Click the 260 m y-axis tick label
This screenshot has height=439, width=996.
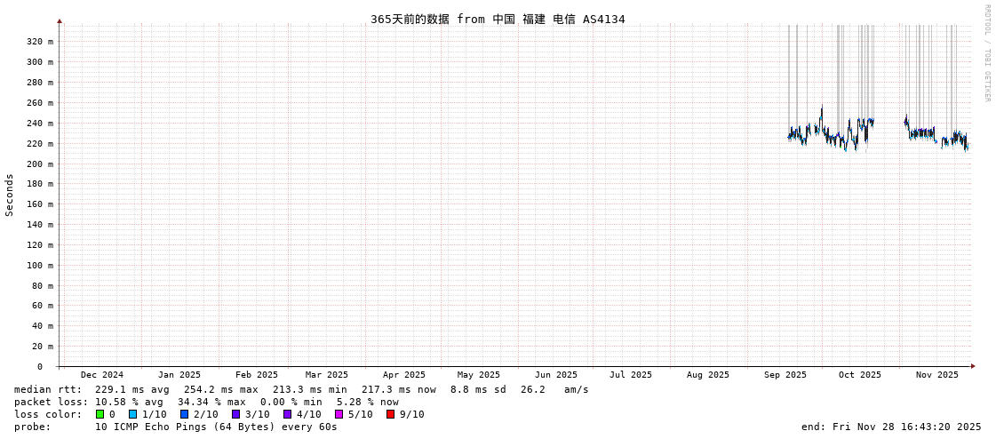(x=40, y=103)
